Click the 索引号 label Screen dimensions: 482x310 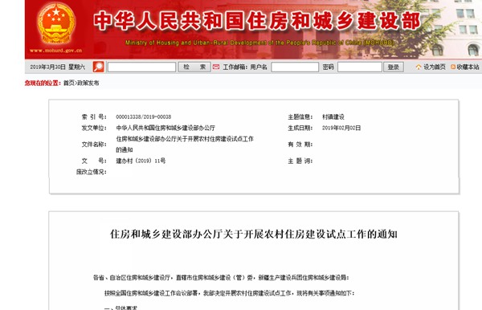tap(94, 116)
